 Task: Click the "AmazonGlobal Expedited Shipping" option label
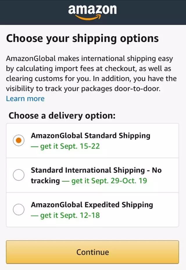click(92, 205)
